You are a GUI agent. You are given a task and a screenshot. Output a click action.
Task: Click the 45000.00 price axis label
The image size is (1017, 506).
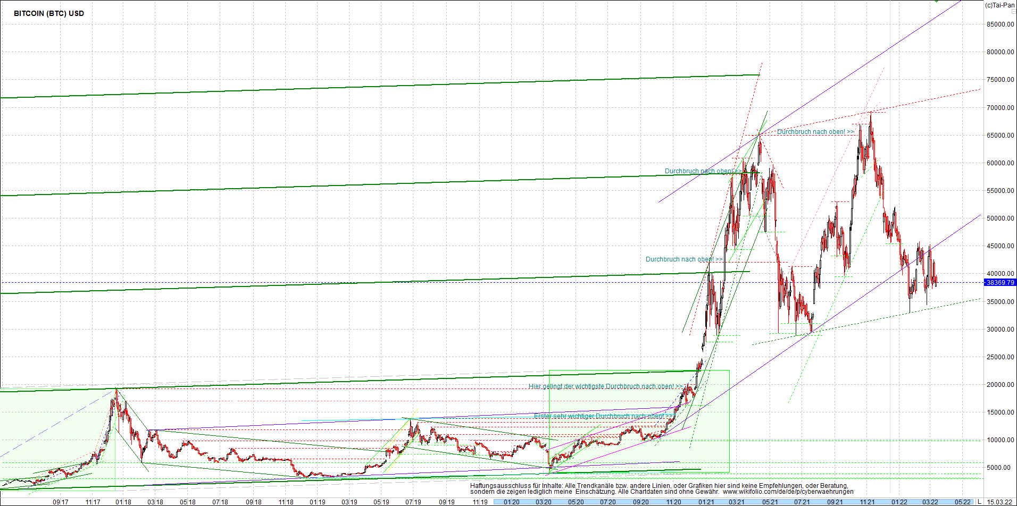(1001, 246)
